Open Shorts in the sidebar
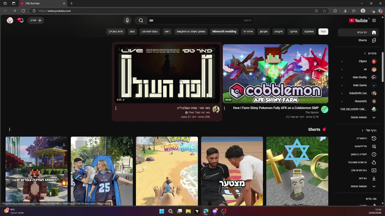Screen dimensions: 385x216 pos(358,40)
